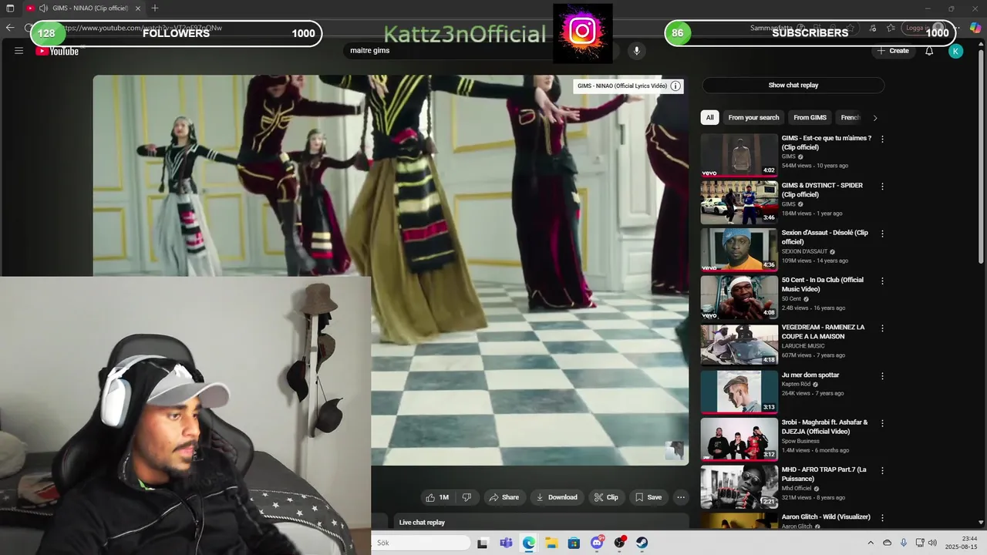Open options for VEGEDREAM - RAMENEZ LA COUPE
The image size is (987, 555).
point(882,328)
